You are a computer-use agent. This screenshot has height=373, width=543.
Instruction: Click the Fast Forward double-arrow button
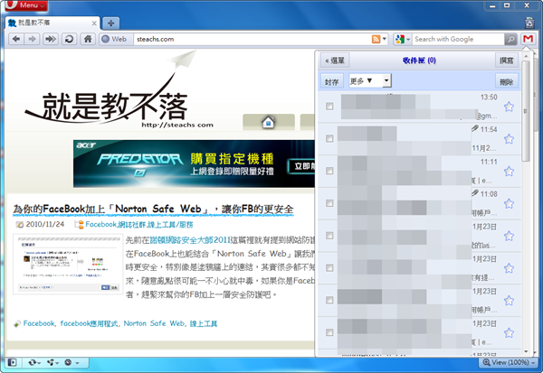[x=51, y=39]
